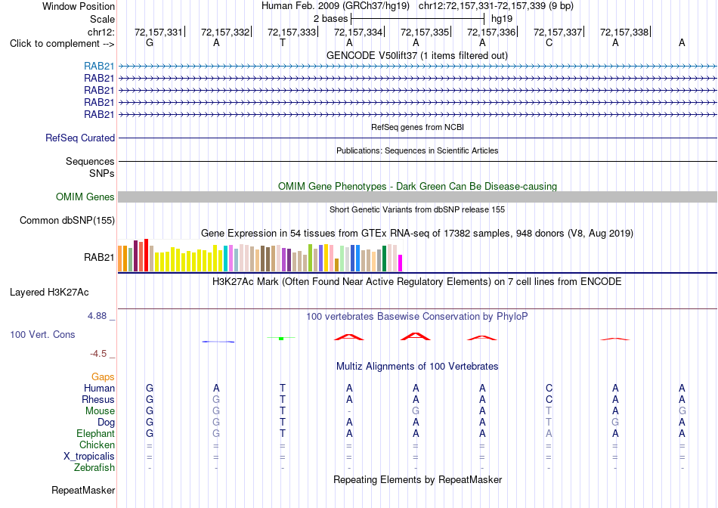Click the OMIM Genes track label
718x508 pixels.
click(85, 197)
